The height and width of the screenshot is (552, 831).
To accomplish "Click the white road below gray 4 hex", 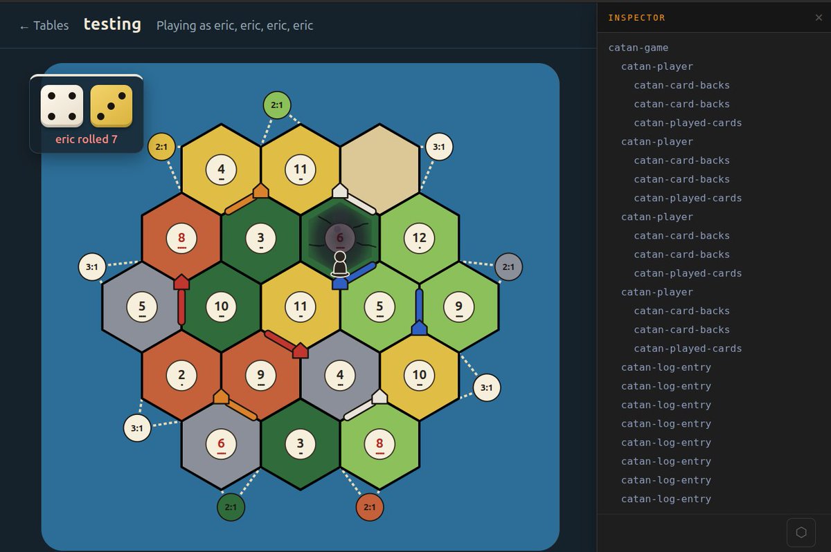I will 361,409.
